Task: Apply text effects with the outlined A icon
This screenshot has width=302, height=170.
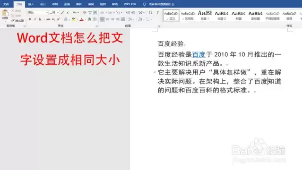Action: point(66,19)
